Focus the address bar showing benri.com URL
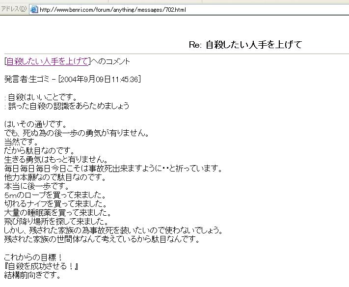The width and height of the screenshot is (349, 287). coord(189,9)
